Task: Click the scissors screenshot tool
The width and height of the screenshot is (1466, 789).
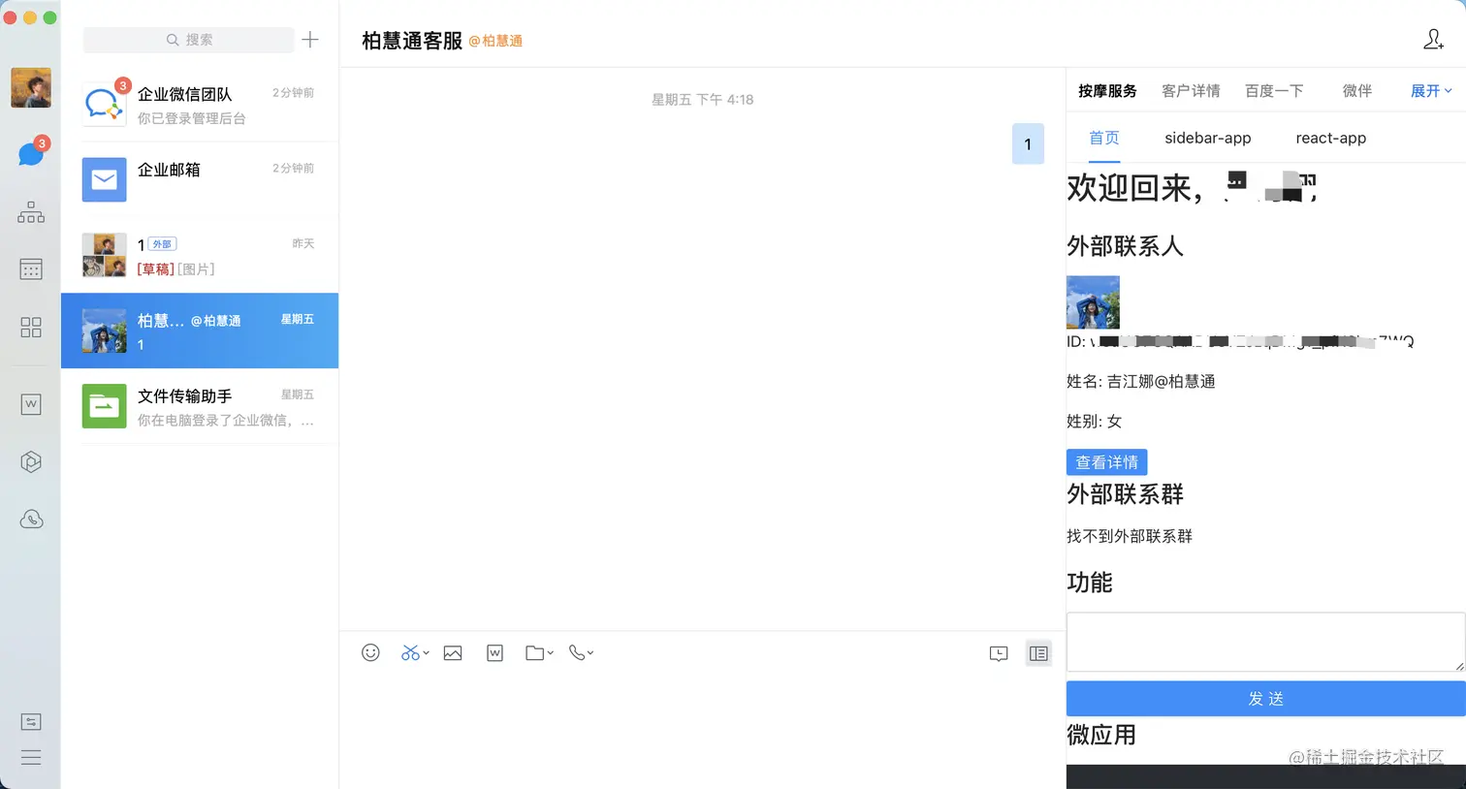Action: 410,653
